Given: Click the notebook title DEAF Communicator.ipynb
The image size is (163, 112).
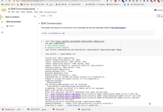Looking at the screenshot, I should pyautogui.click(x=23, y=9).
